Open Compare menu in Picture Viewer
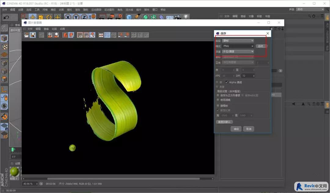The image size is (330, 193). (54, 29)
